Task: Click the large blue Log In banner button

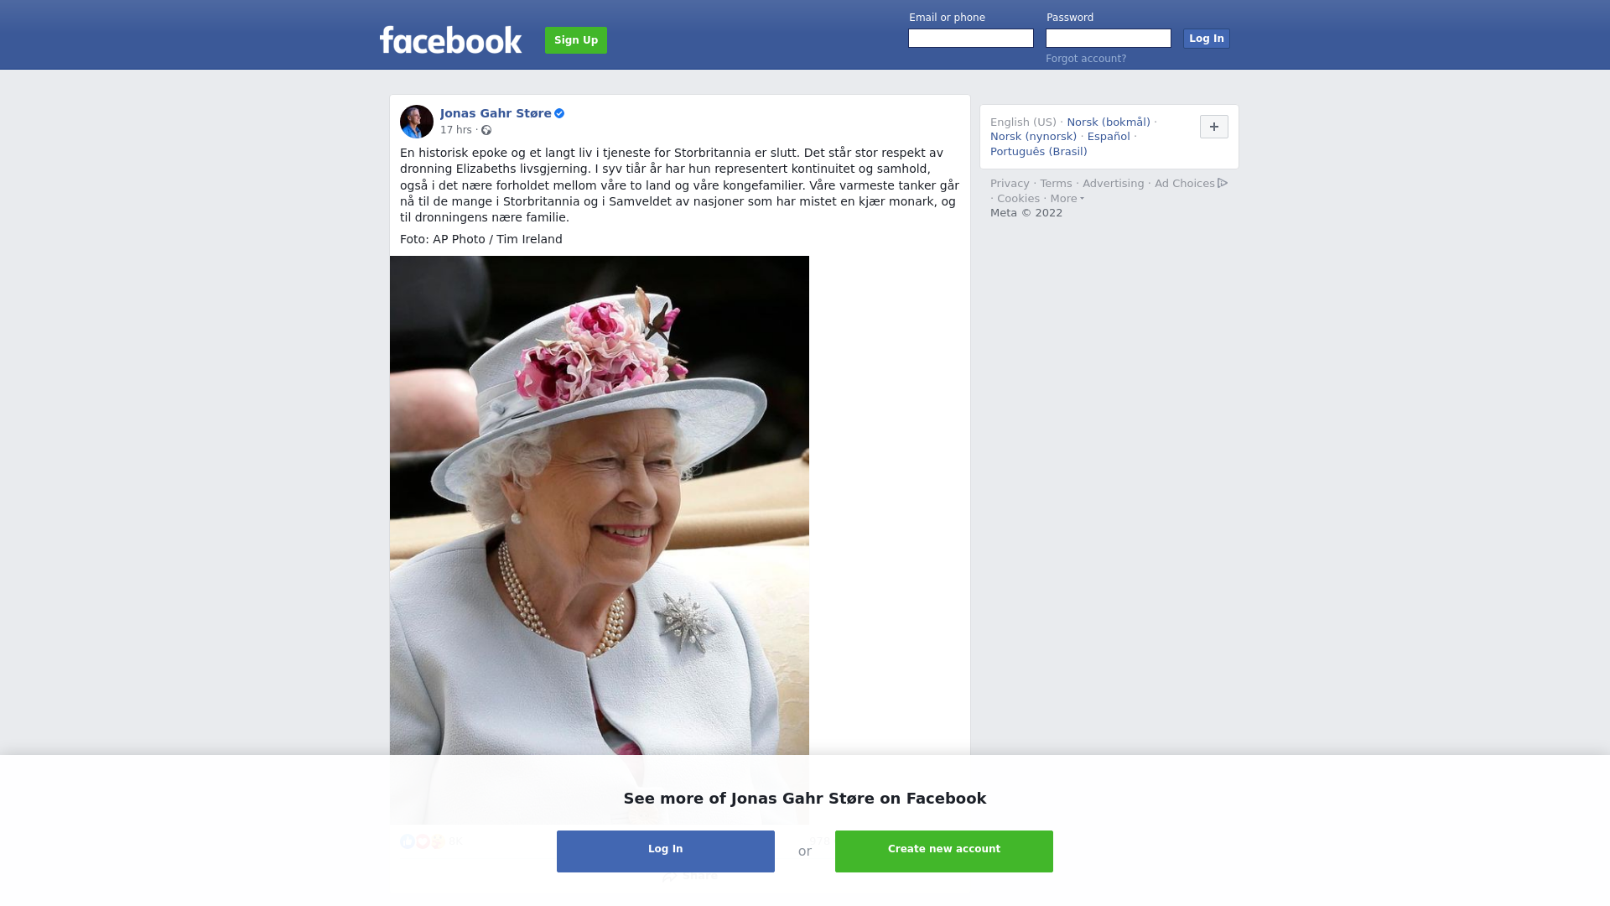Action: pyautogui.click(x=666, y=851)
